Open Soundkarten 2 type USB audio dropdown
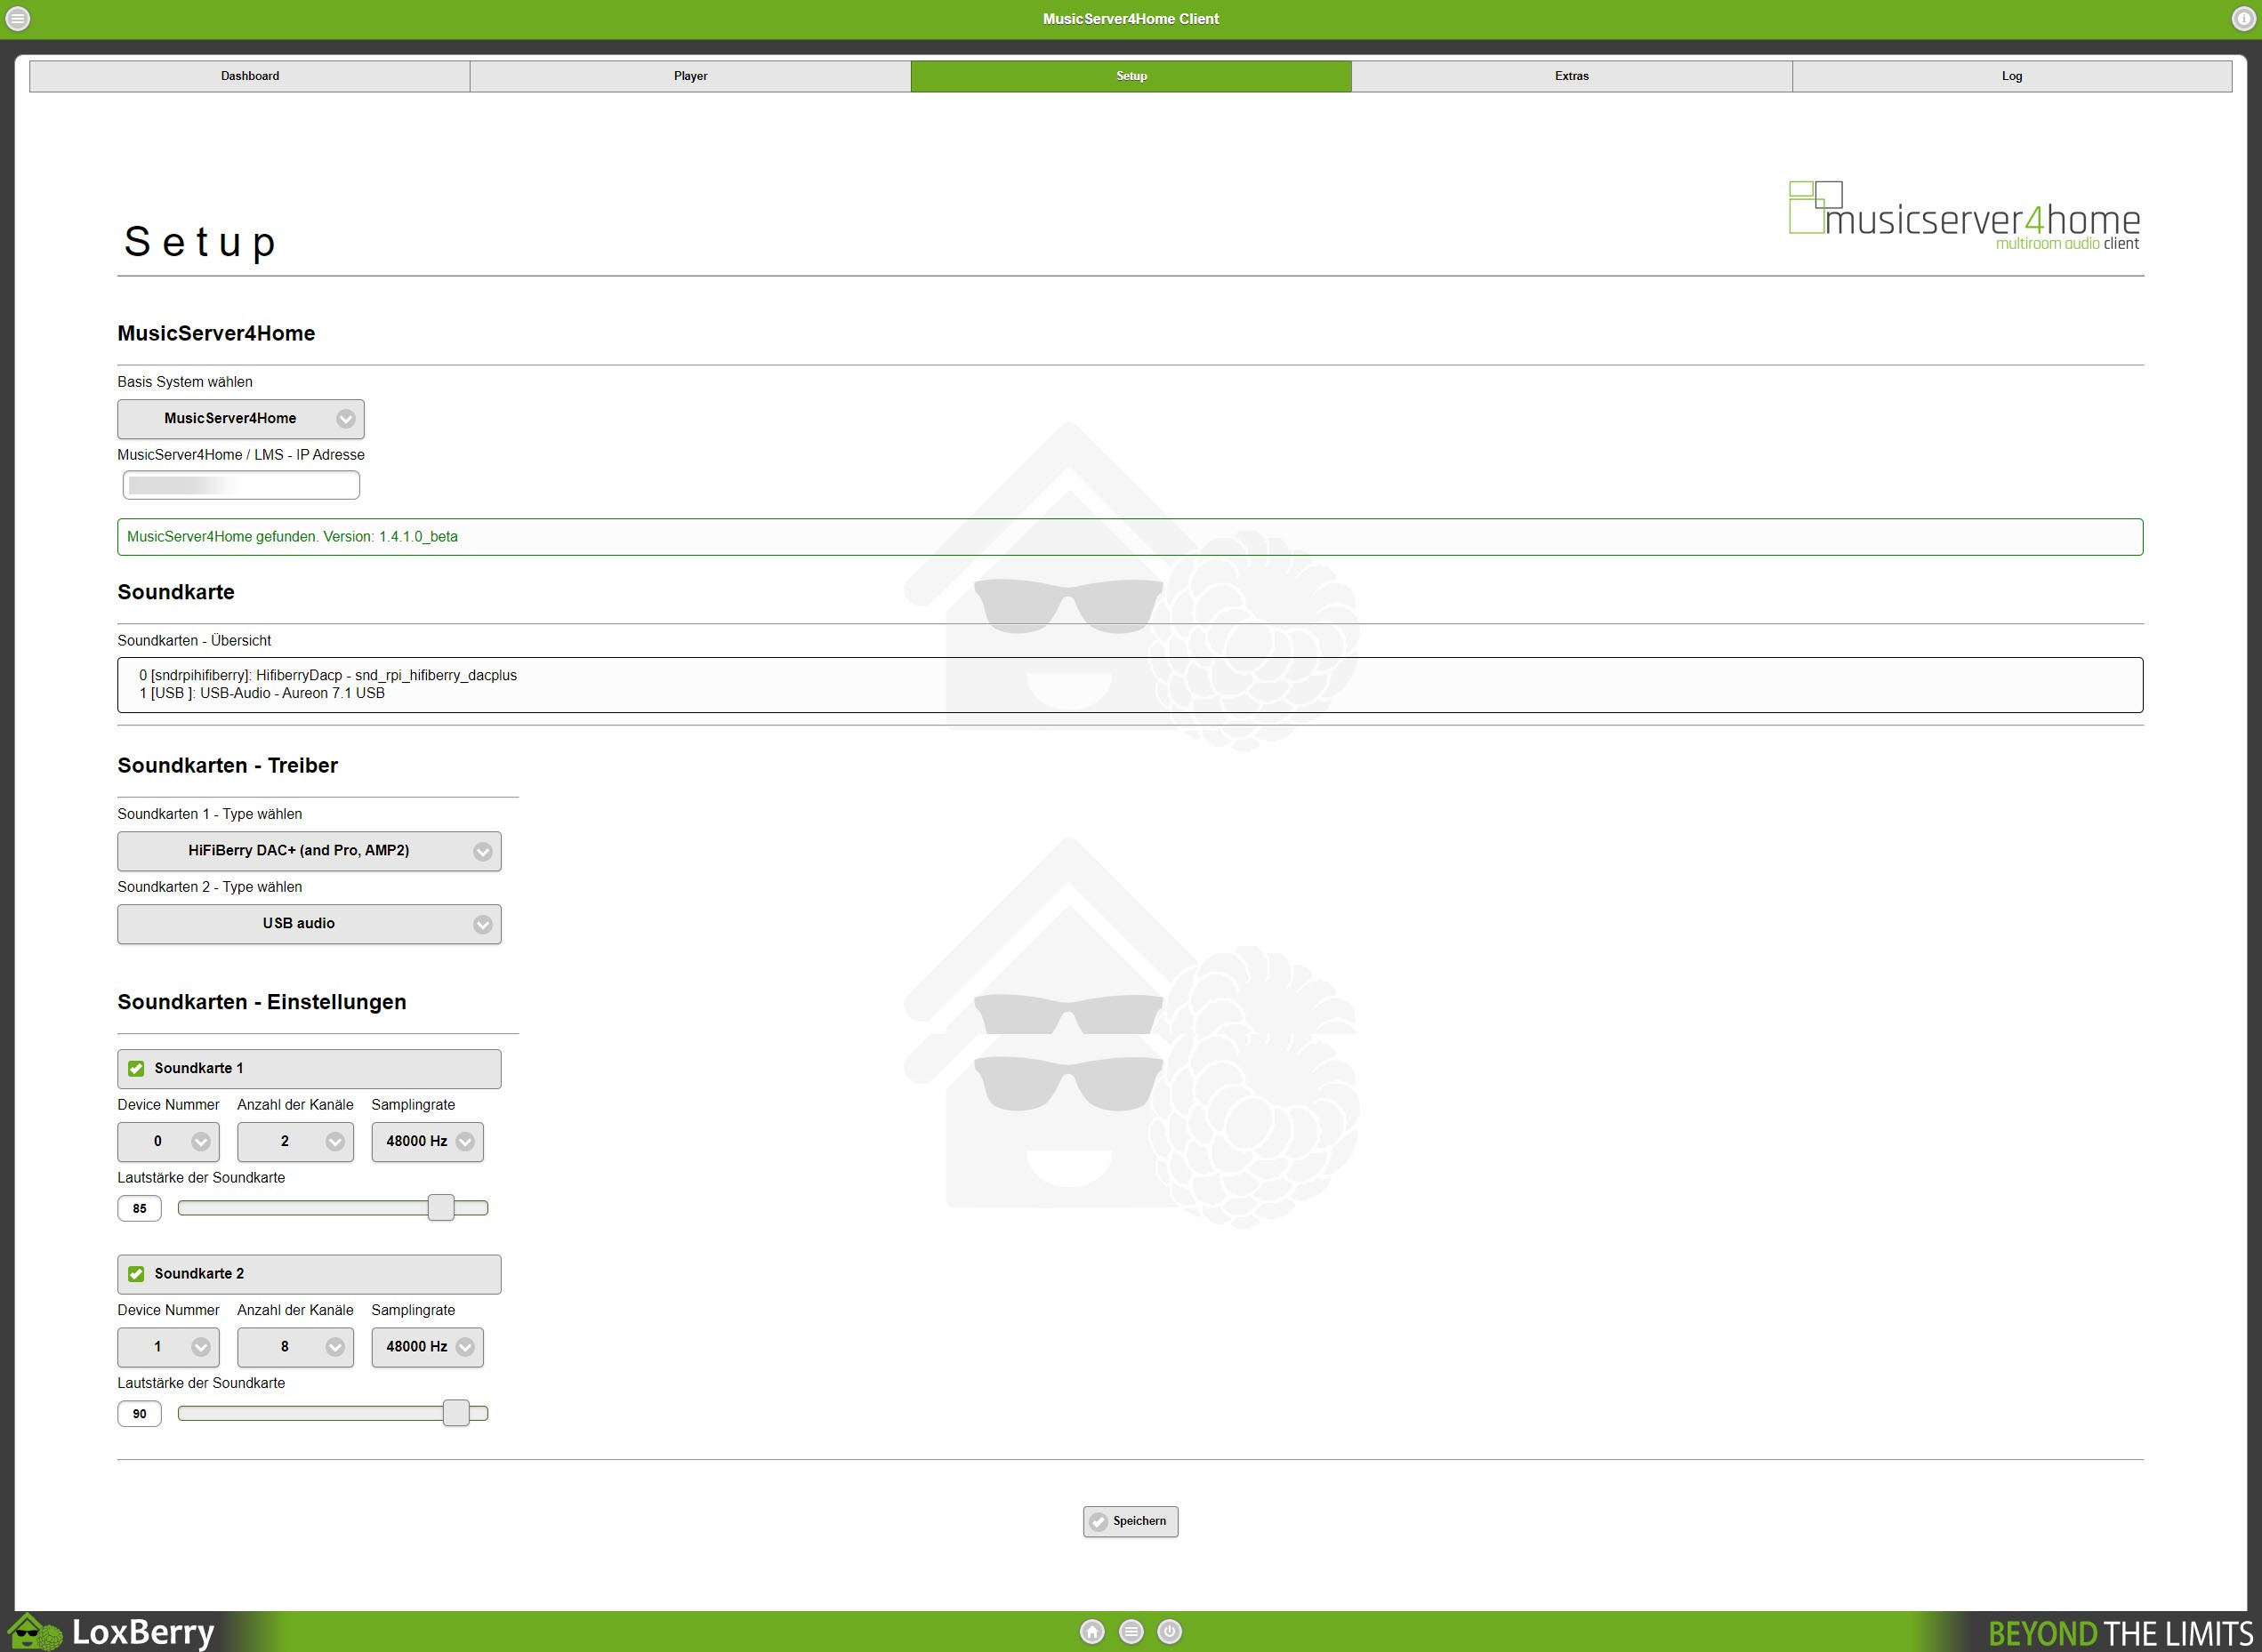Viewport: 2262px width, 1652px height. tap(310, 924)
